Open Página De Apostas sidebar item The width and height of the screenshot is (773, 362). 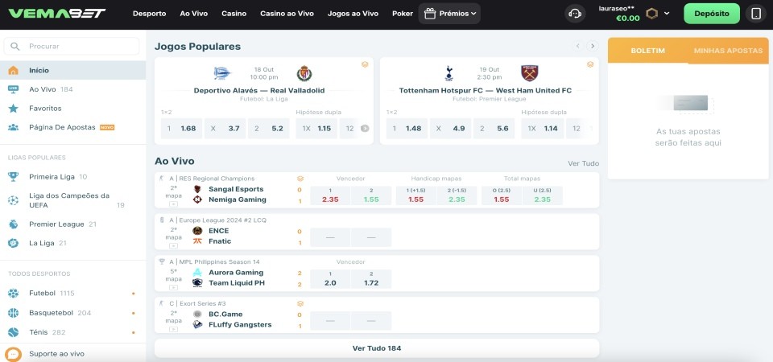click(x=73, y=127)
